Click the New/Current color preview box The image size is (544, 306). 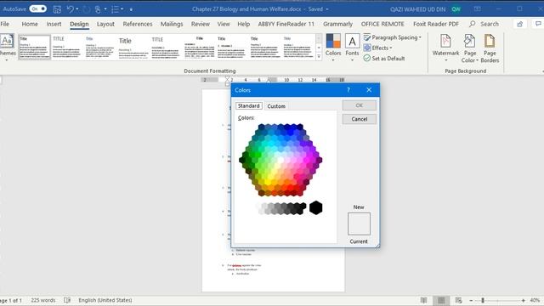(x=359, y=224)
